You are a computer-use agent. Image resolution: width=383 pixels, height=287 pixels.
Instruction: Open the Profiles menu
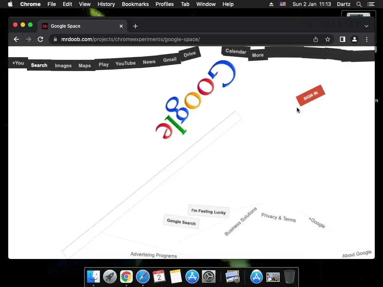click(165, 4)
